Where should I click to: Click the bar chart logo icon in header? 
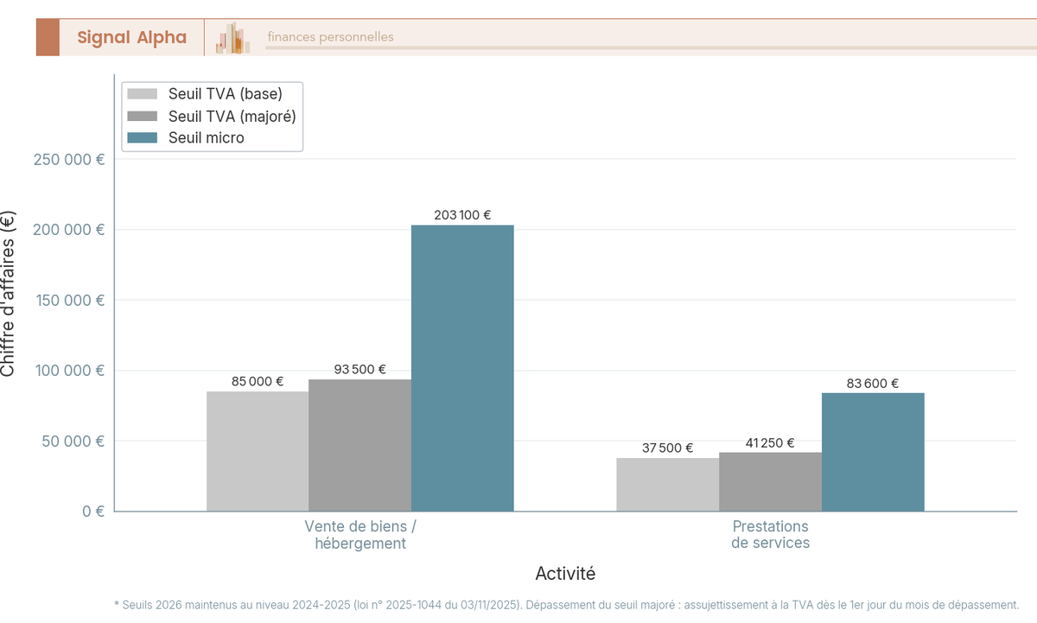click(x=233, y=38)
